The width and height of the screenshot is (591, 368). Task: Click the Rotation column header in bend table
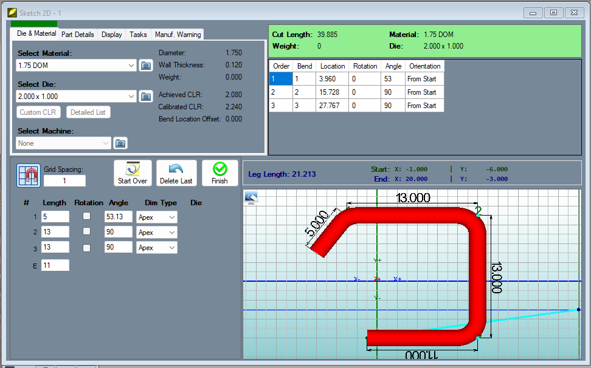coord(365,66)
